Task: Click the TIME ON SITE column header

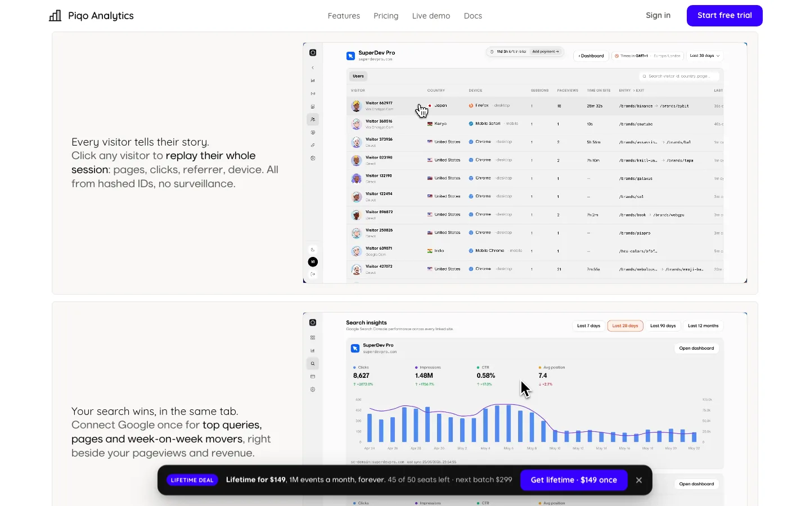Action: tap(598, 91)
